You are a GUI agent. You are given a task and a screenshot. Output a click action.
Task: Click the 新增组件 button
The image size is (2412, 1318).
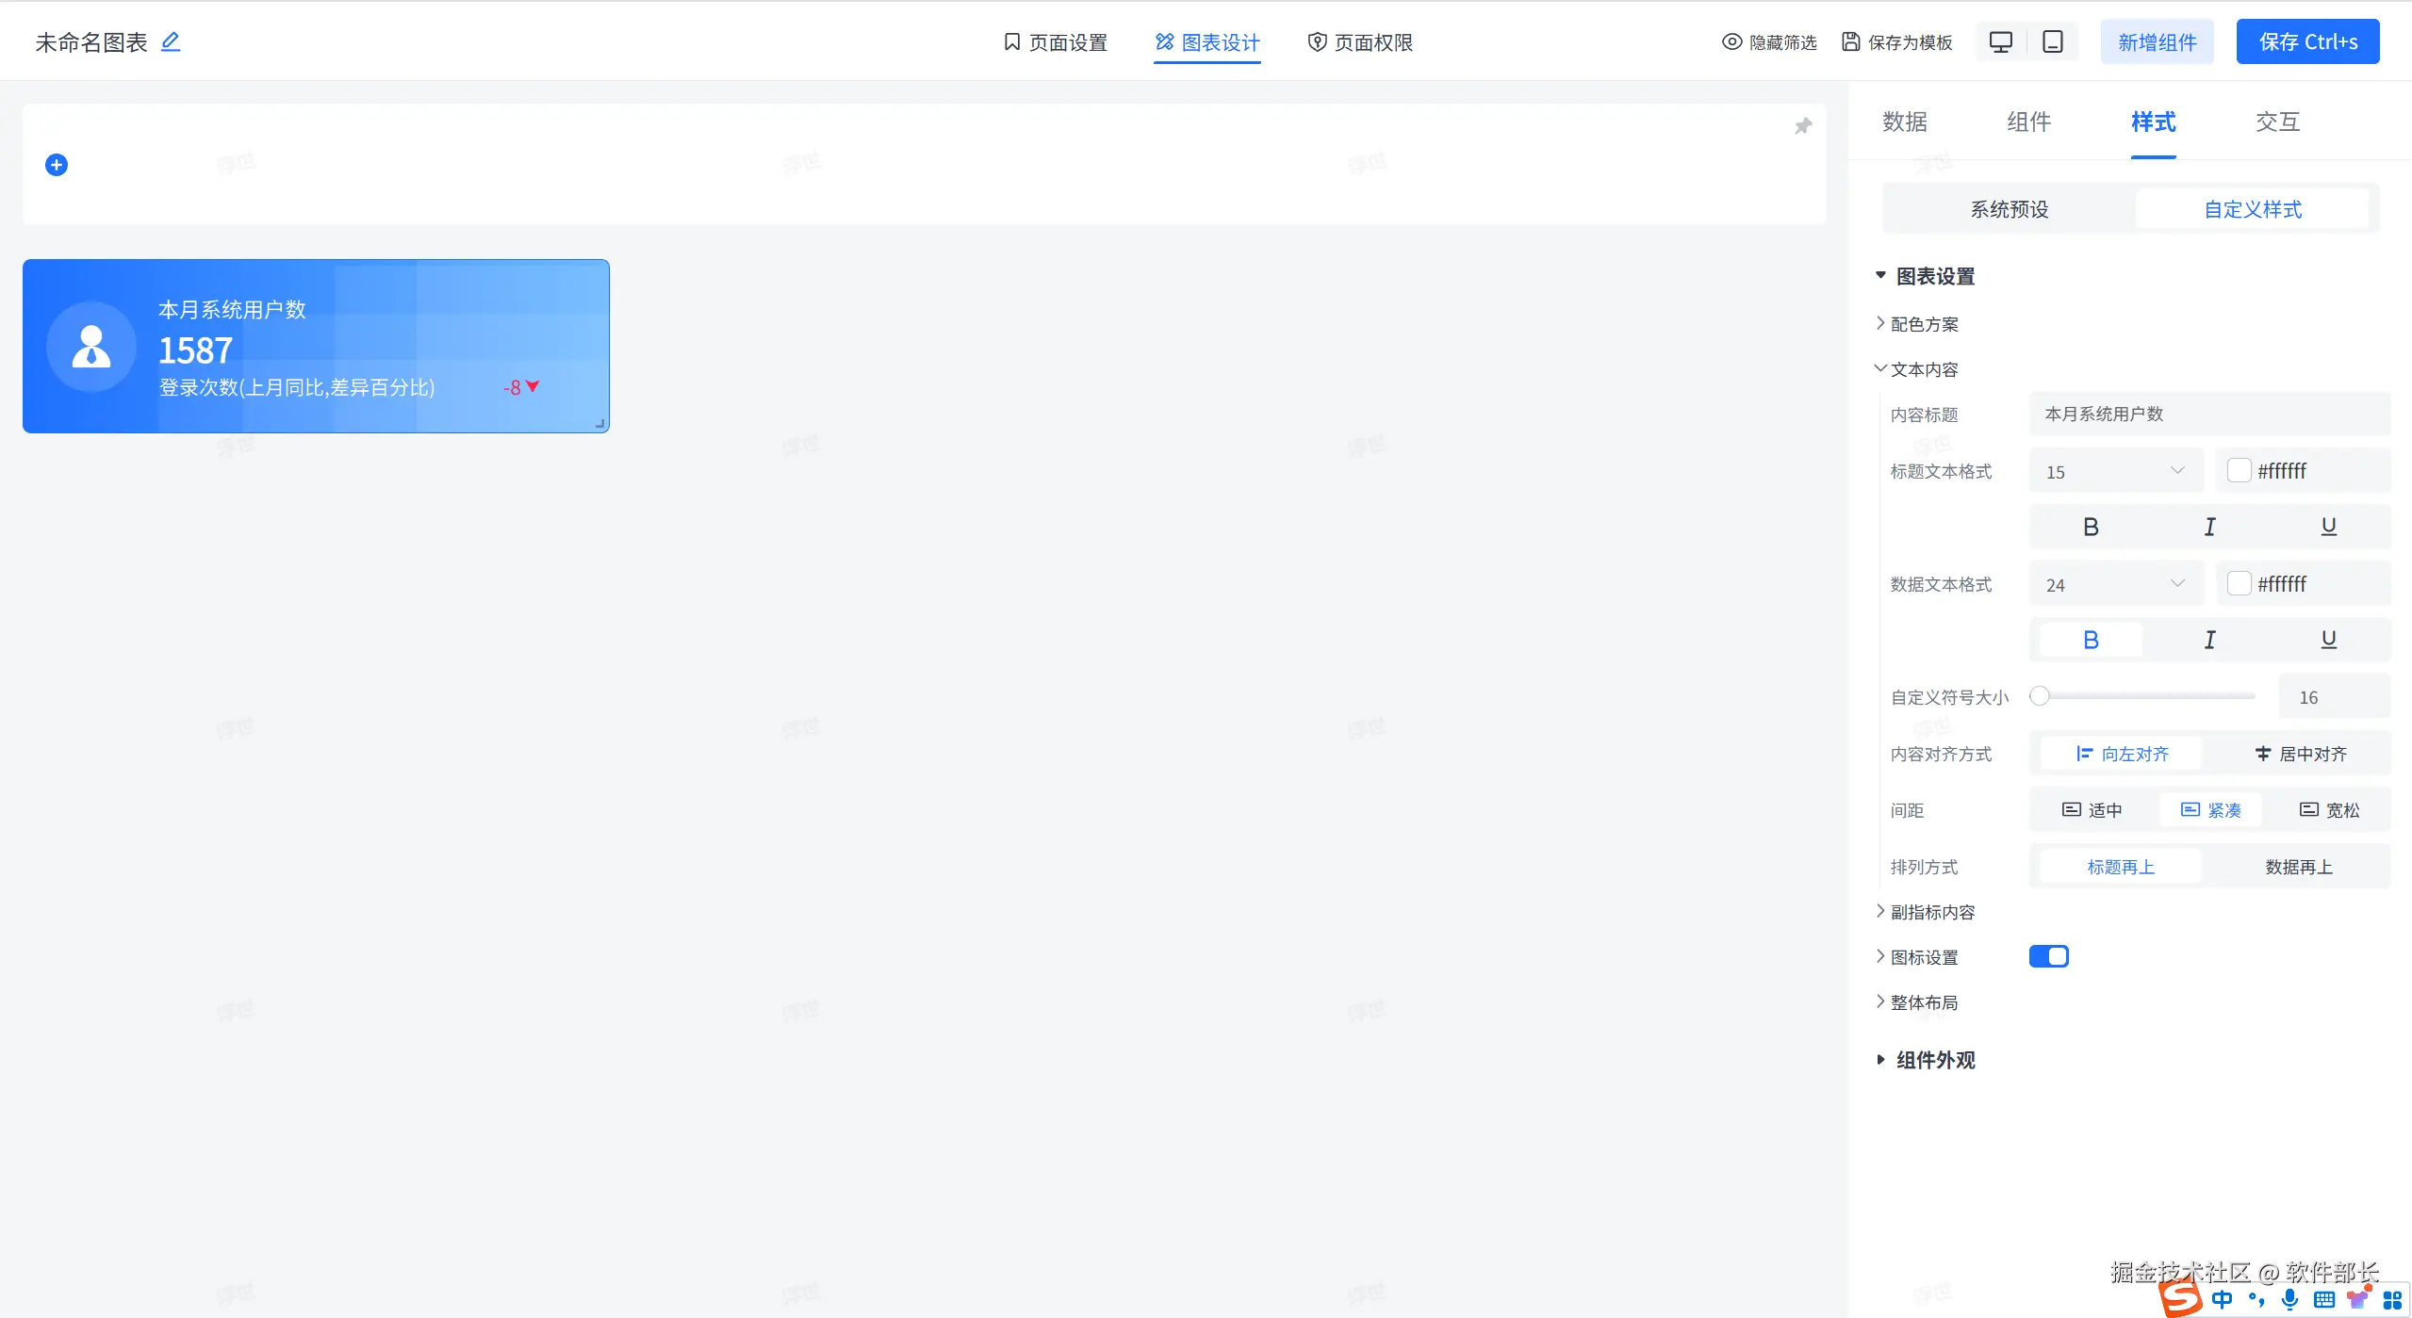[x=2157, y=42]
